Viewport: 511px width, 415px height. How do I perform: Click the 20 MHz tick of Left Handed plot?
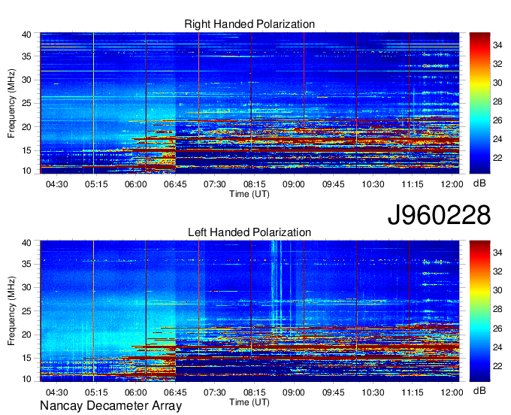(x=26, y=335)
